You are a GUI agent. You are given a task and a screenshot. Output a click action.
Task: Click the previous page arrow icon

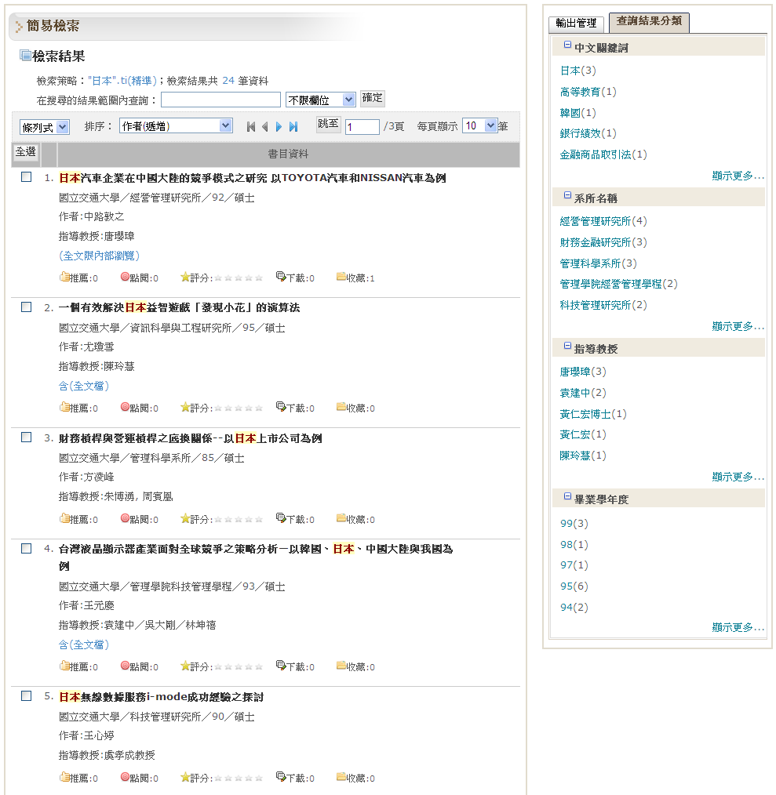point(265,126)
